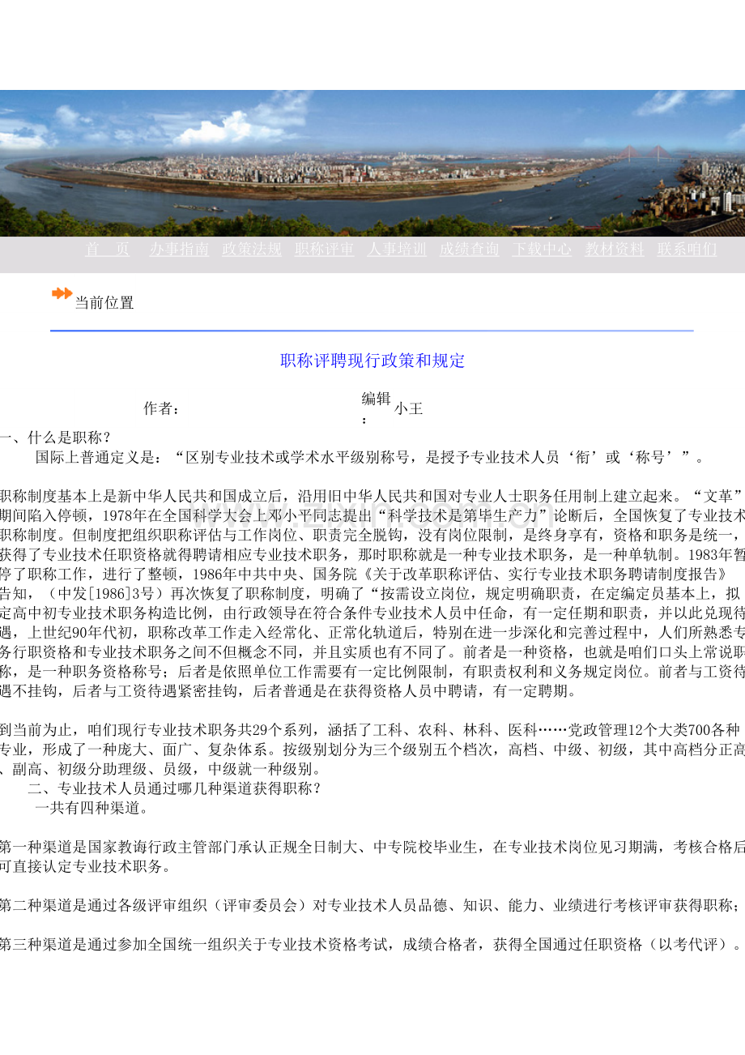Click the 编辑 label
745x1055 pixels.
[376, 399]
